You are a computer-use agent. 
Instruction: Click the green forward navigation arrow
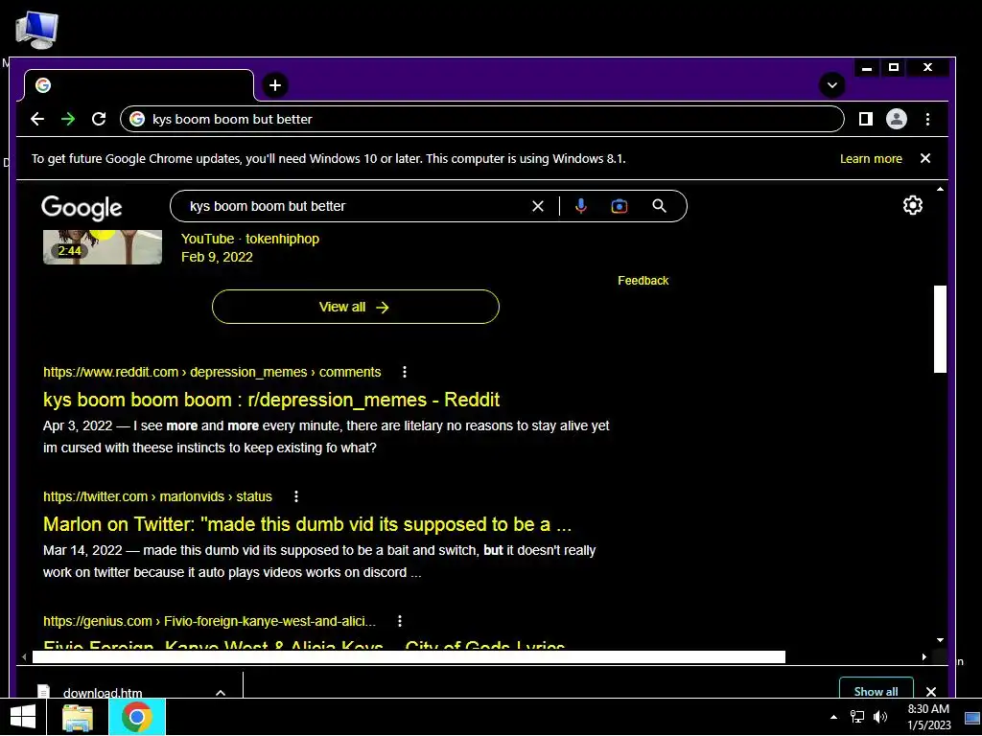coord(68,119)
